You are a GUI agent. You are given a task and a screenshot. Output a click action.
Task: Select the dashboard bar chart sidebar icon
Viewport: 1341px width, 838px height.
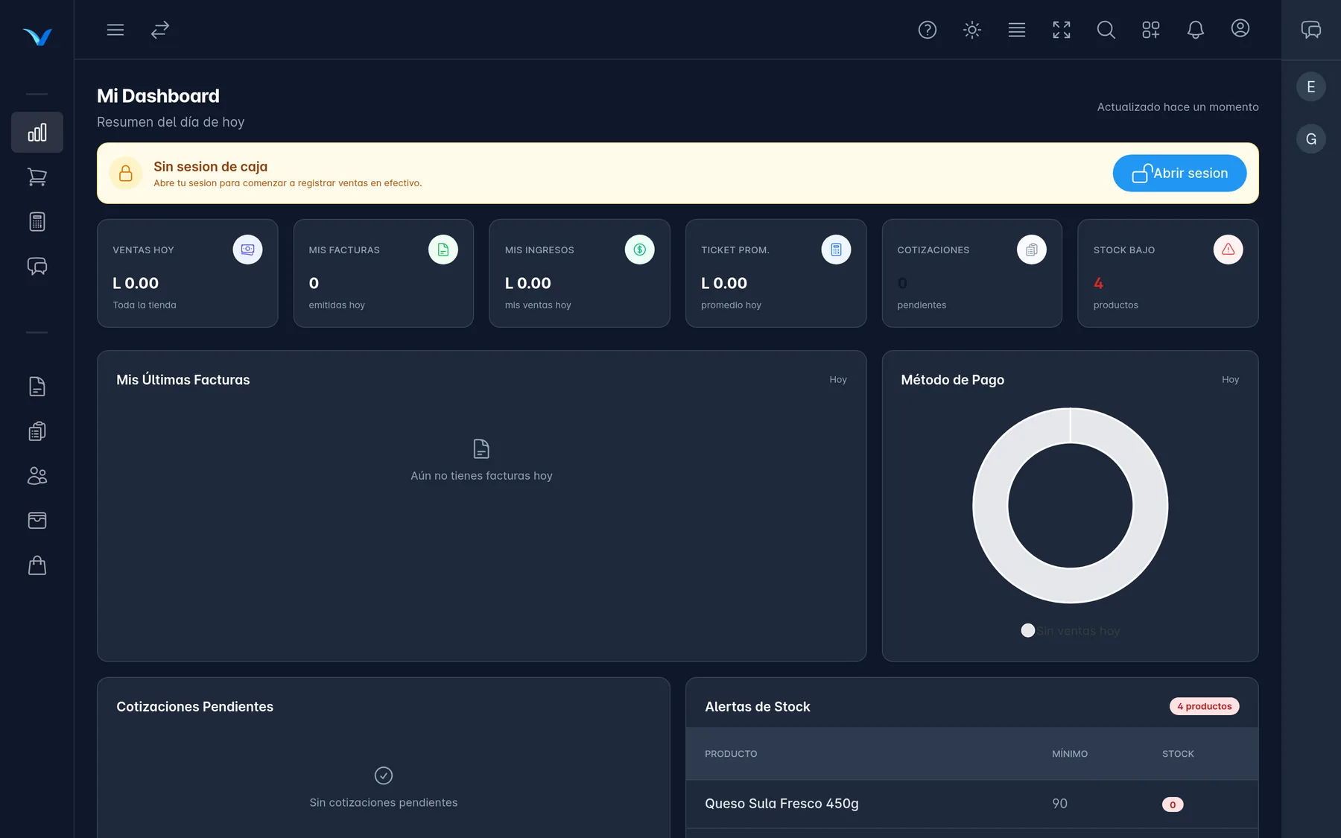click(x=37, y=133)
